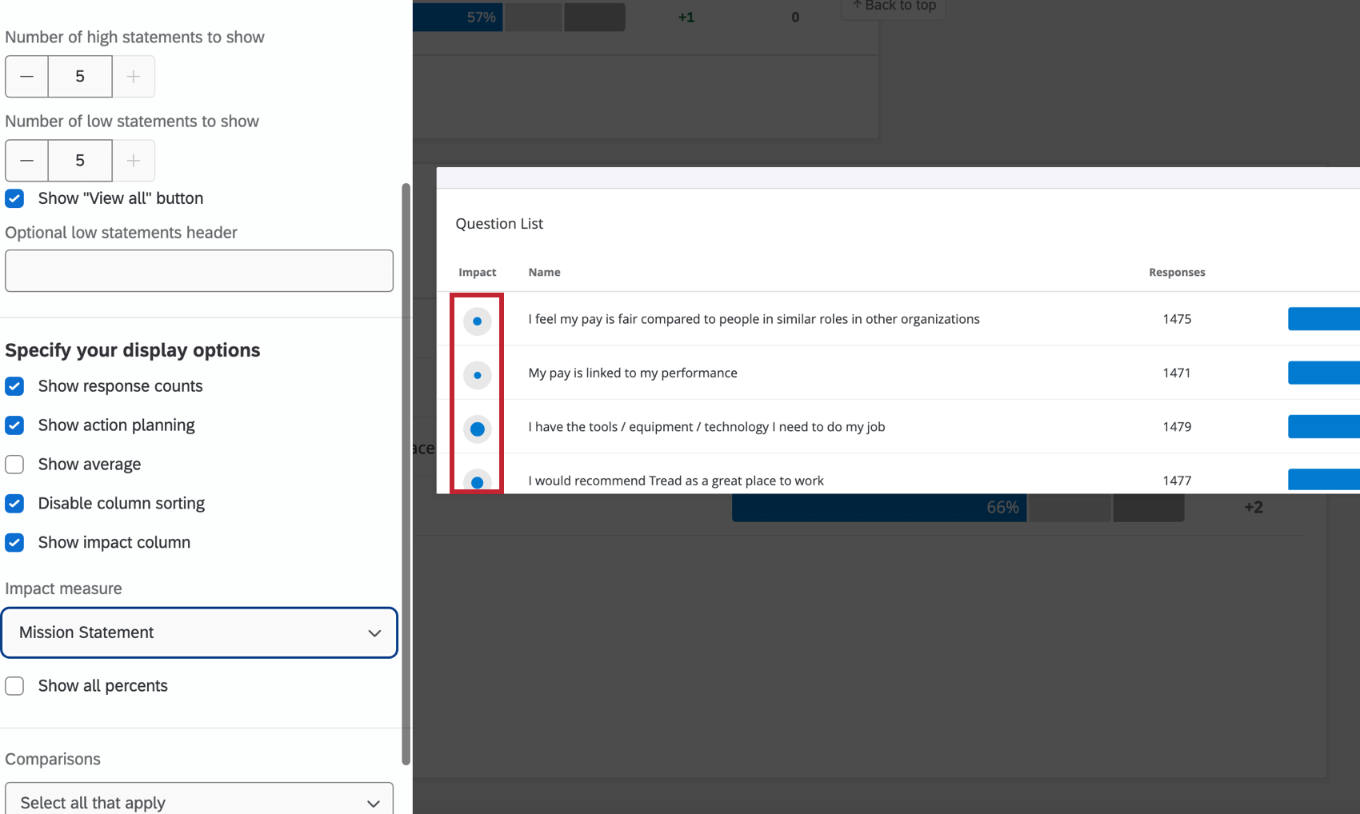This screenshot has width=1360, height=814.
Task: Toggle Show impact column off
Action: [14, 542]
